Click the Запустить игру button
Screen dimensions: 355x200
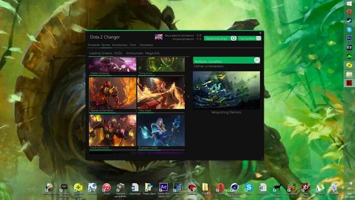pos(220,38)
